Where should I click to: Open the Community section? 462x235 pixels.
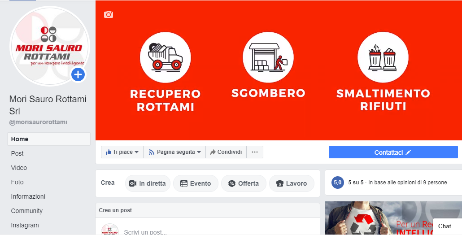coord(49,211)
